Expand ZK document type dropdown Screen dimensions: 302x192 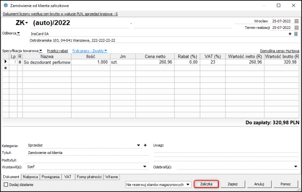tap(27, 23)
